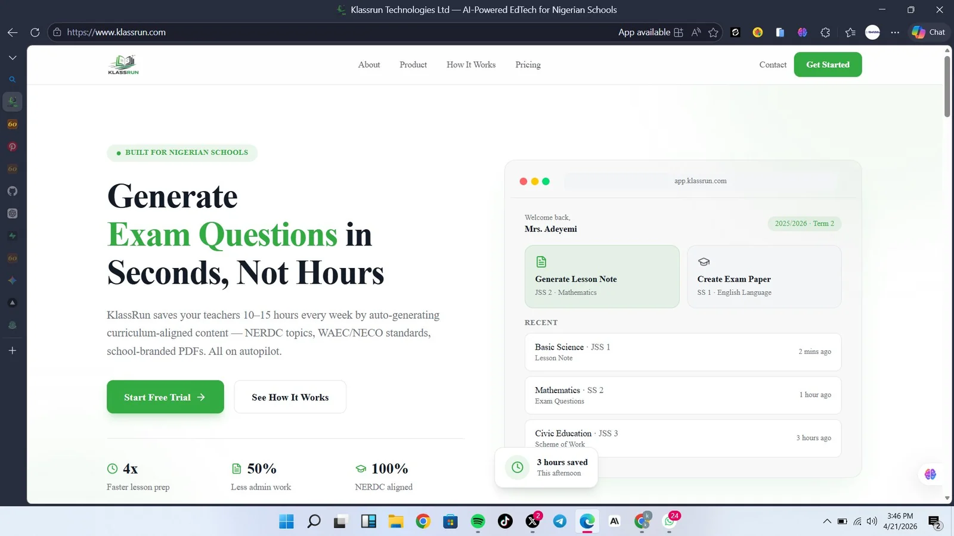Image resolution: width=954 pixels, height=536 pixels.
Task: Open Copilot Chat in the browser toolbar
Action: tap(928, 32)
